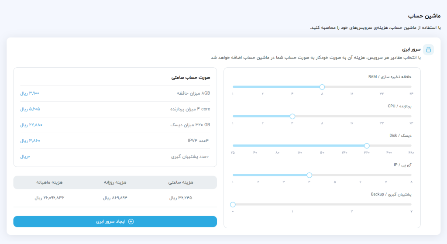The width and height of the screenshot is (447, 244).
Task: Set IP slider track to 6
Action: [x=361, y=175]
